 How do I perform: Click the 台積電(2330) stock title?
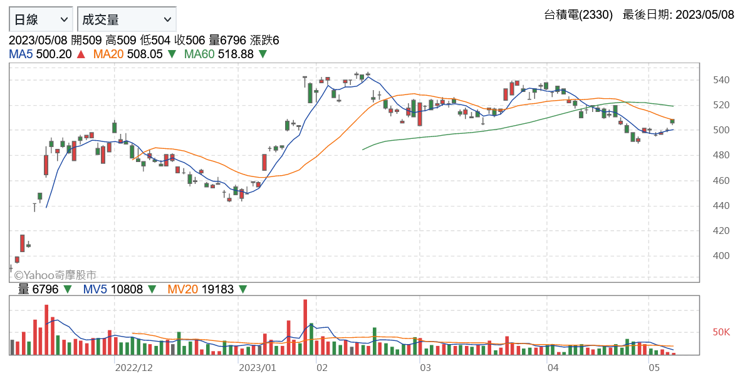[x=578, y=14]
